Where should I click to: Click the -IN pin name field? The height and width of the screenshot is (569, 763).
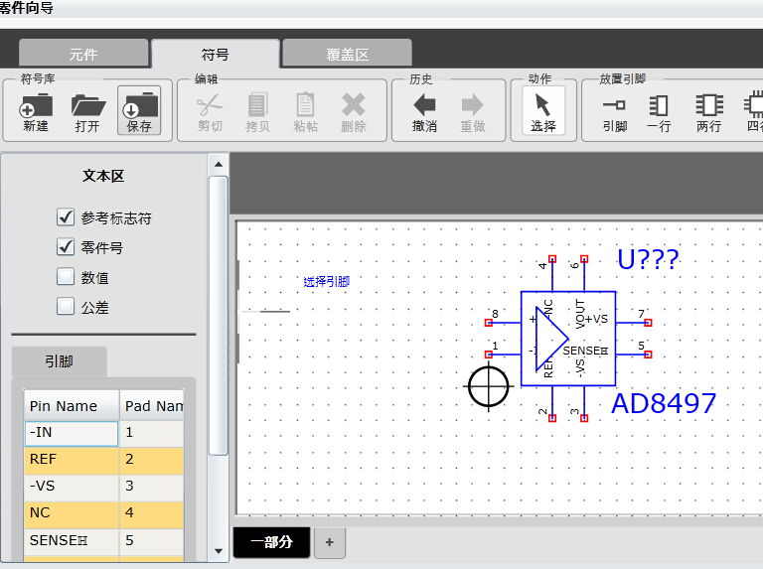click(x=72, y=433)
